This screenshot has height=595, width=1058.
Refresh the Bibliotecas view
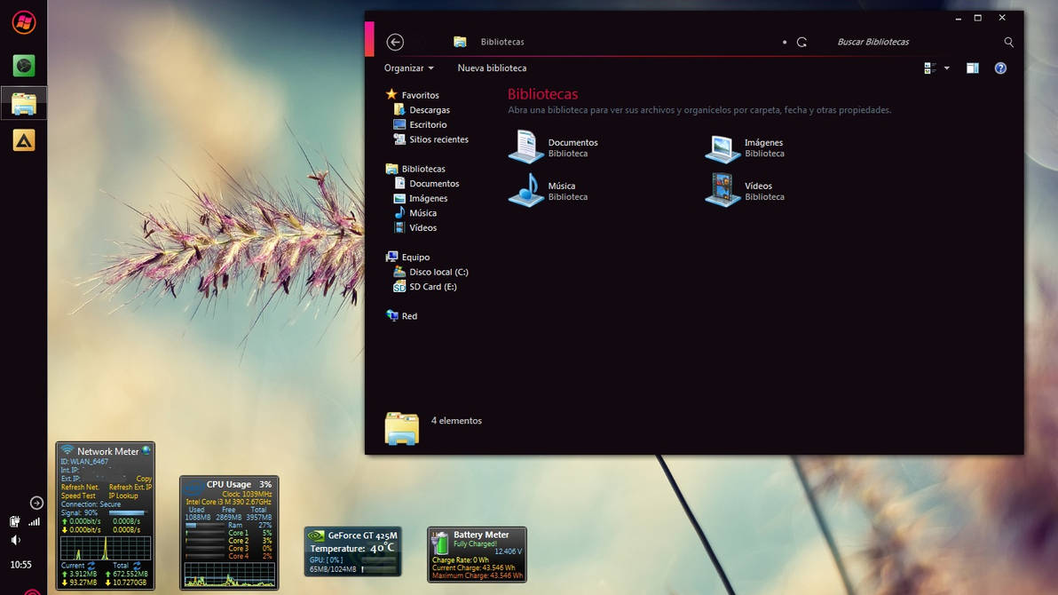coord(801,42)
